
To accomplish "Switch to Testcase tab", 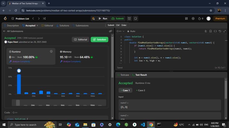I will coord(123,75).
